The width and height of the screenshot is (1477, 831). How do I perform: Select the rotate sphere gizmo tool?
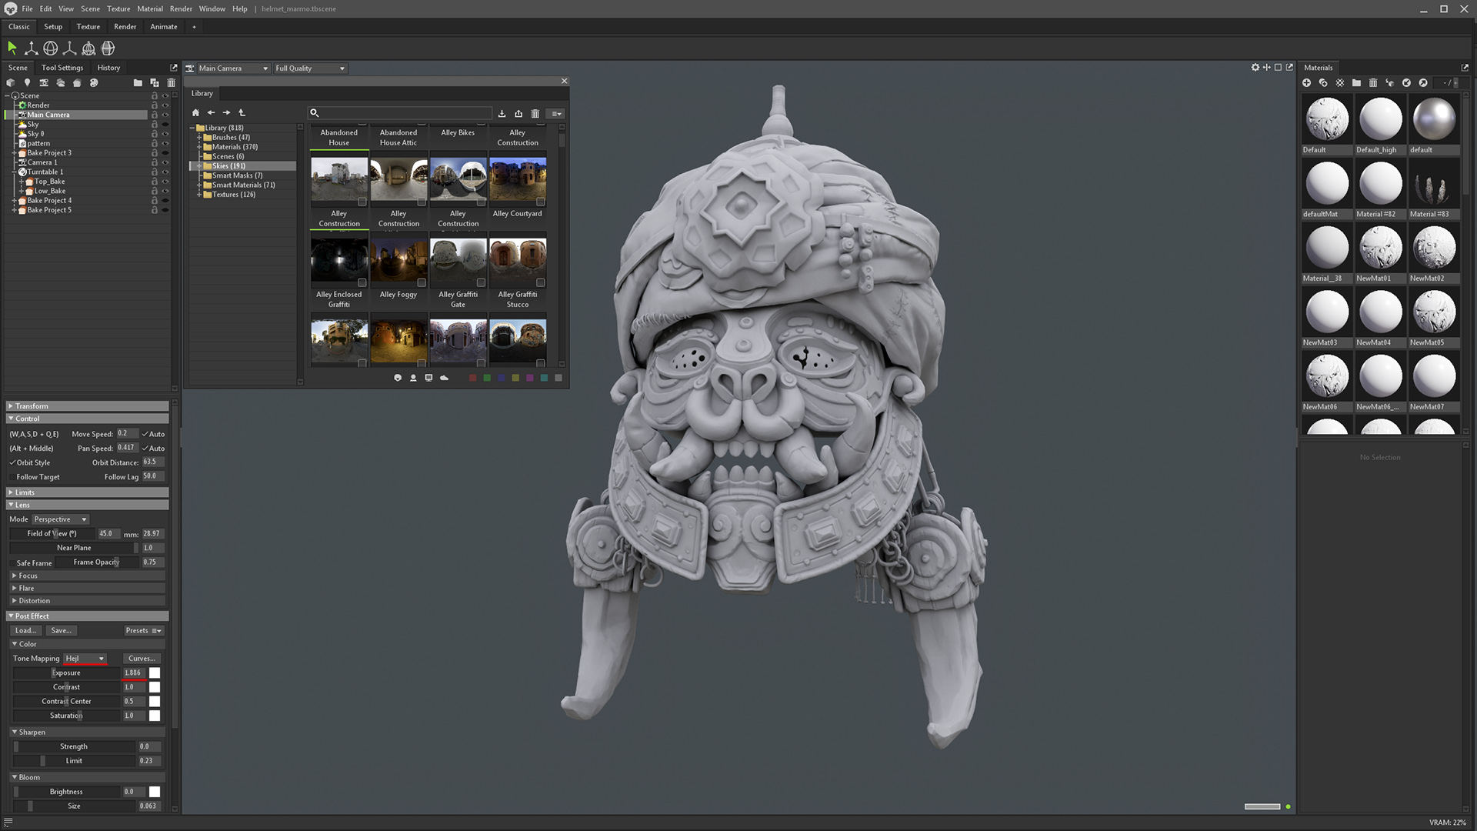pyautogui.click(x=50, y=48)
